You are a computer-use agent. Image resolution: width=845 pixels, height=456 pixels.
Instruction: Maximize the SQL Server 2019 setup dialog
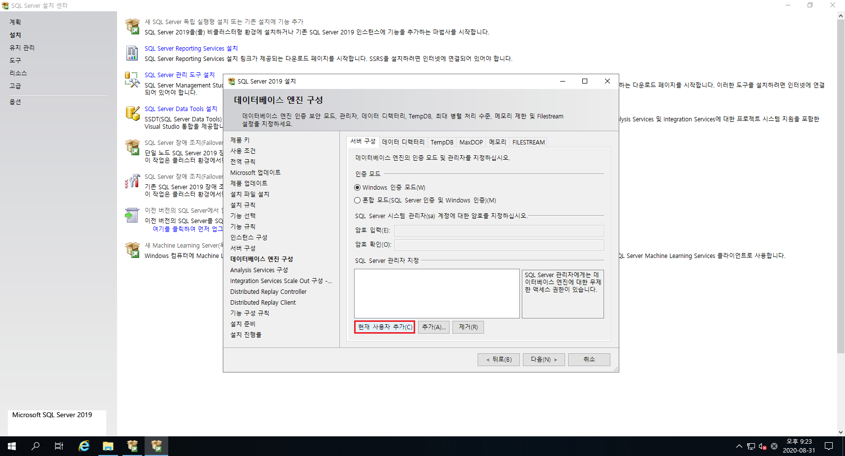(x=585, y=81)
